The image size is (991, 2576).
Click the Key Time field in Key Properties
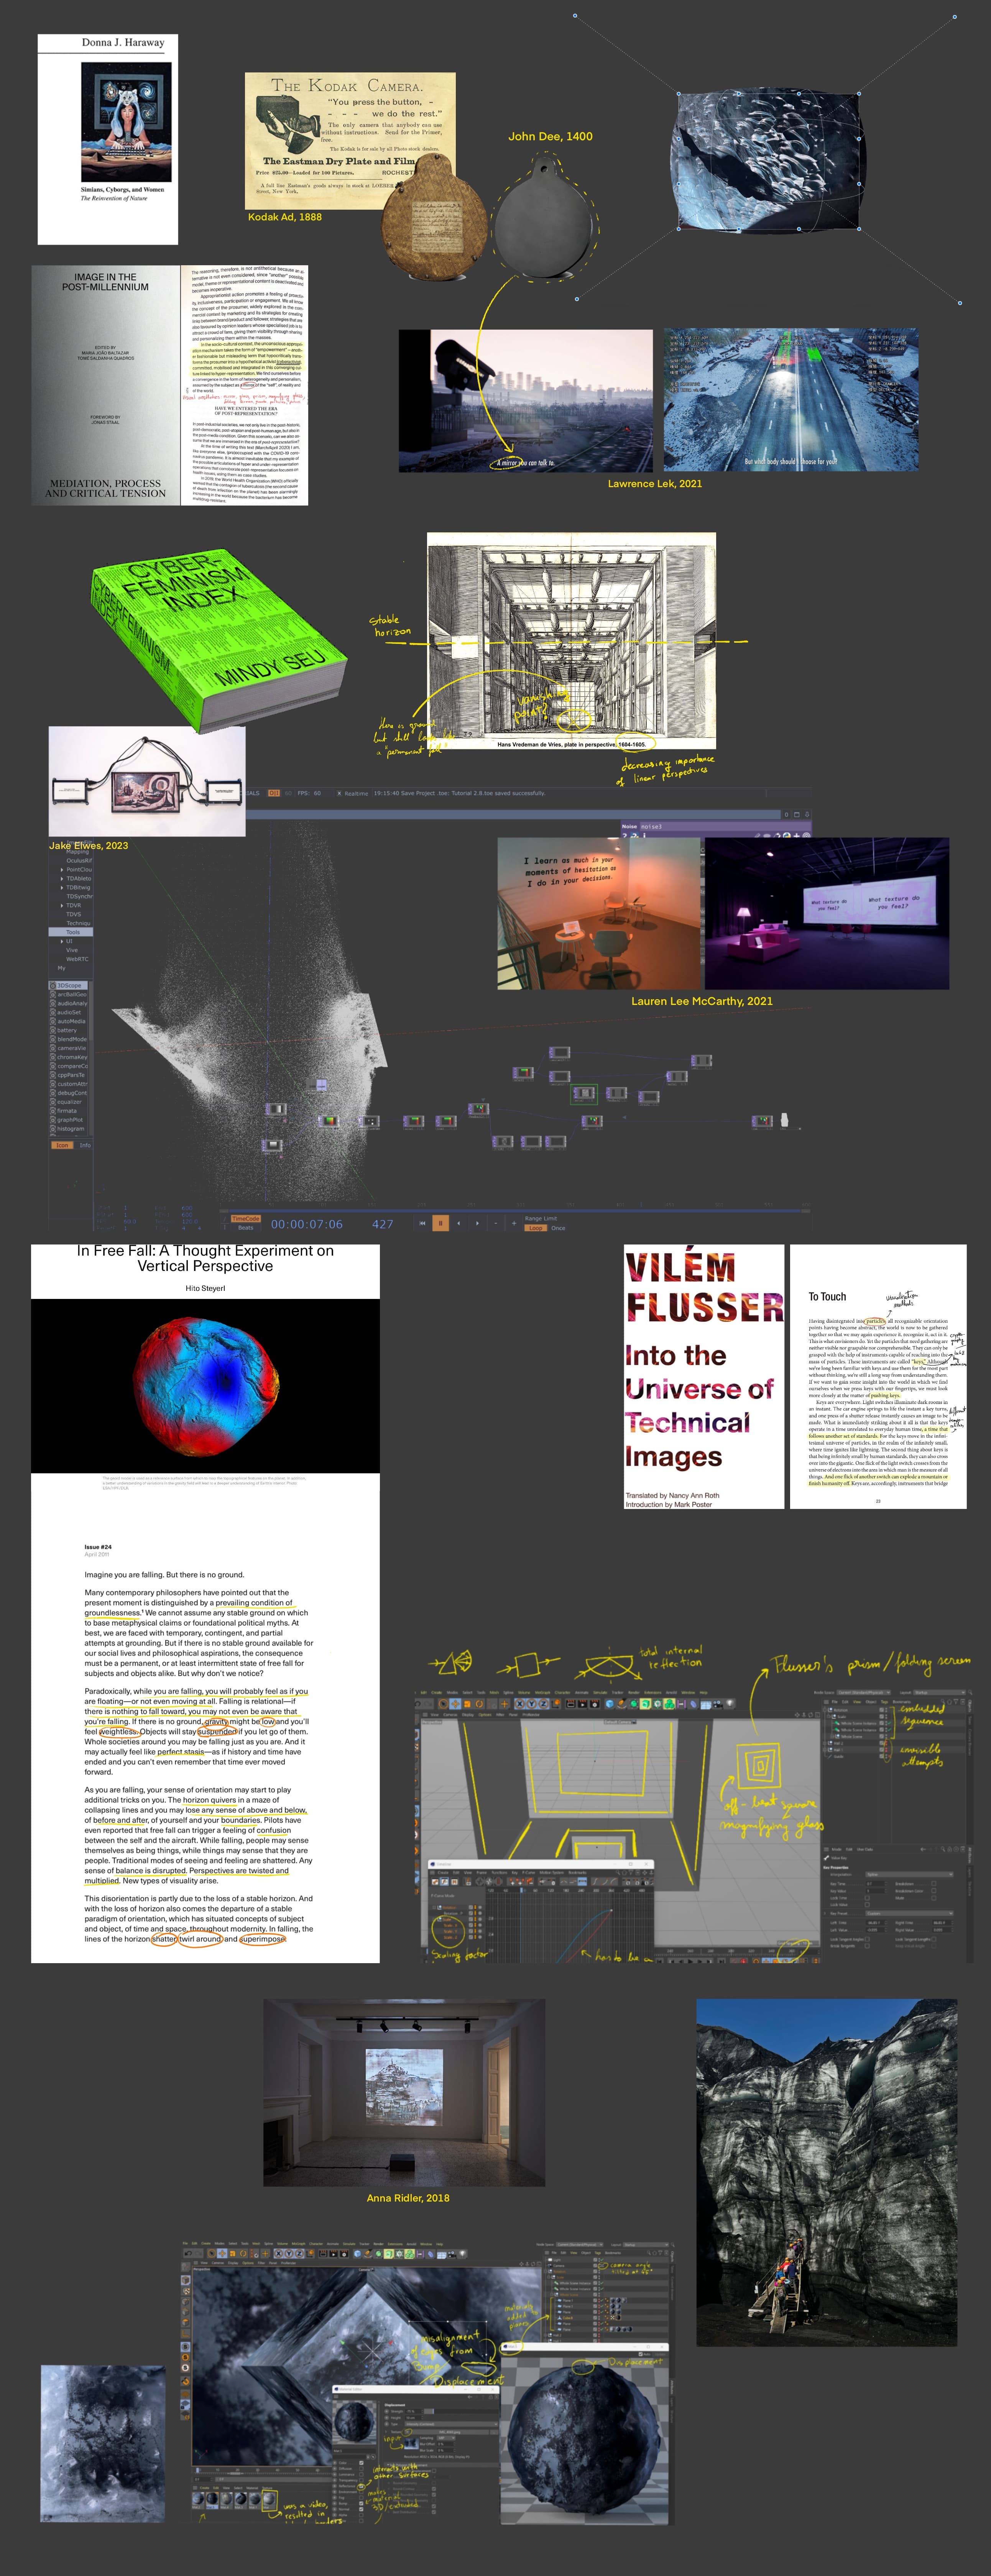point(877,1884)
